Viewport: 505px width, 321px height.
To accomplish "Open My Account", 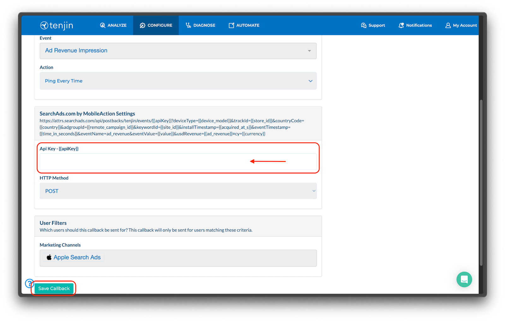I will [461, 25].
